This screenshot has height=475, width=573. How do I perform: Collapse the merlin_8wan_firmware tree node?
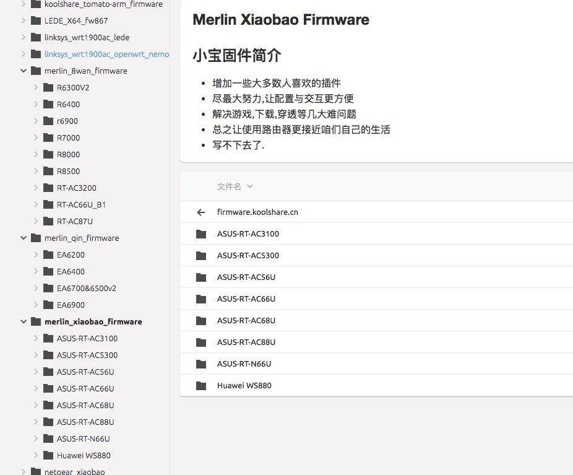click(x=24, y=71)
